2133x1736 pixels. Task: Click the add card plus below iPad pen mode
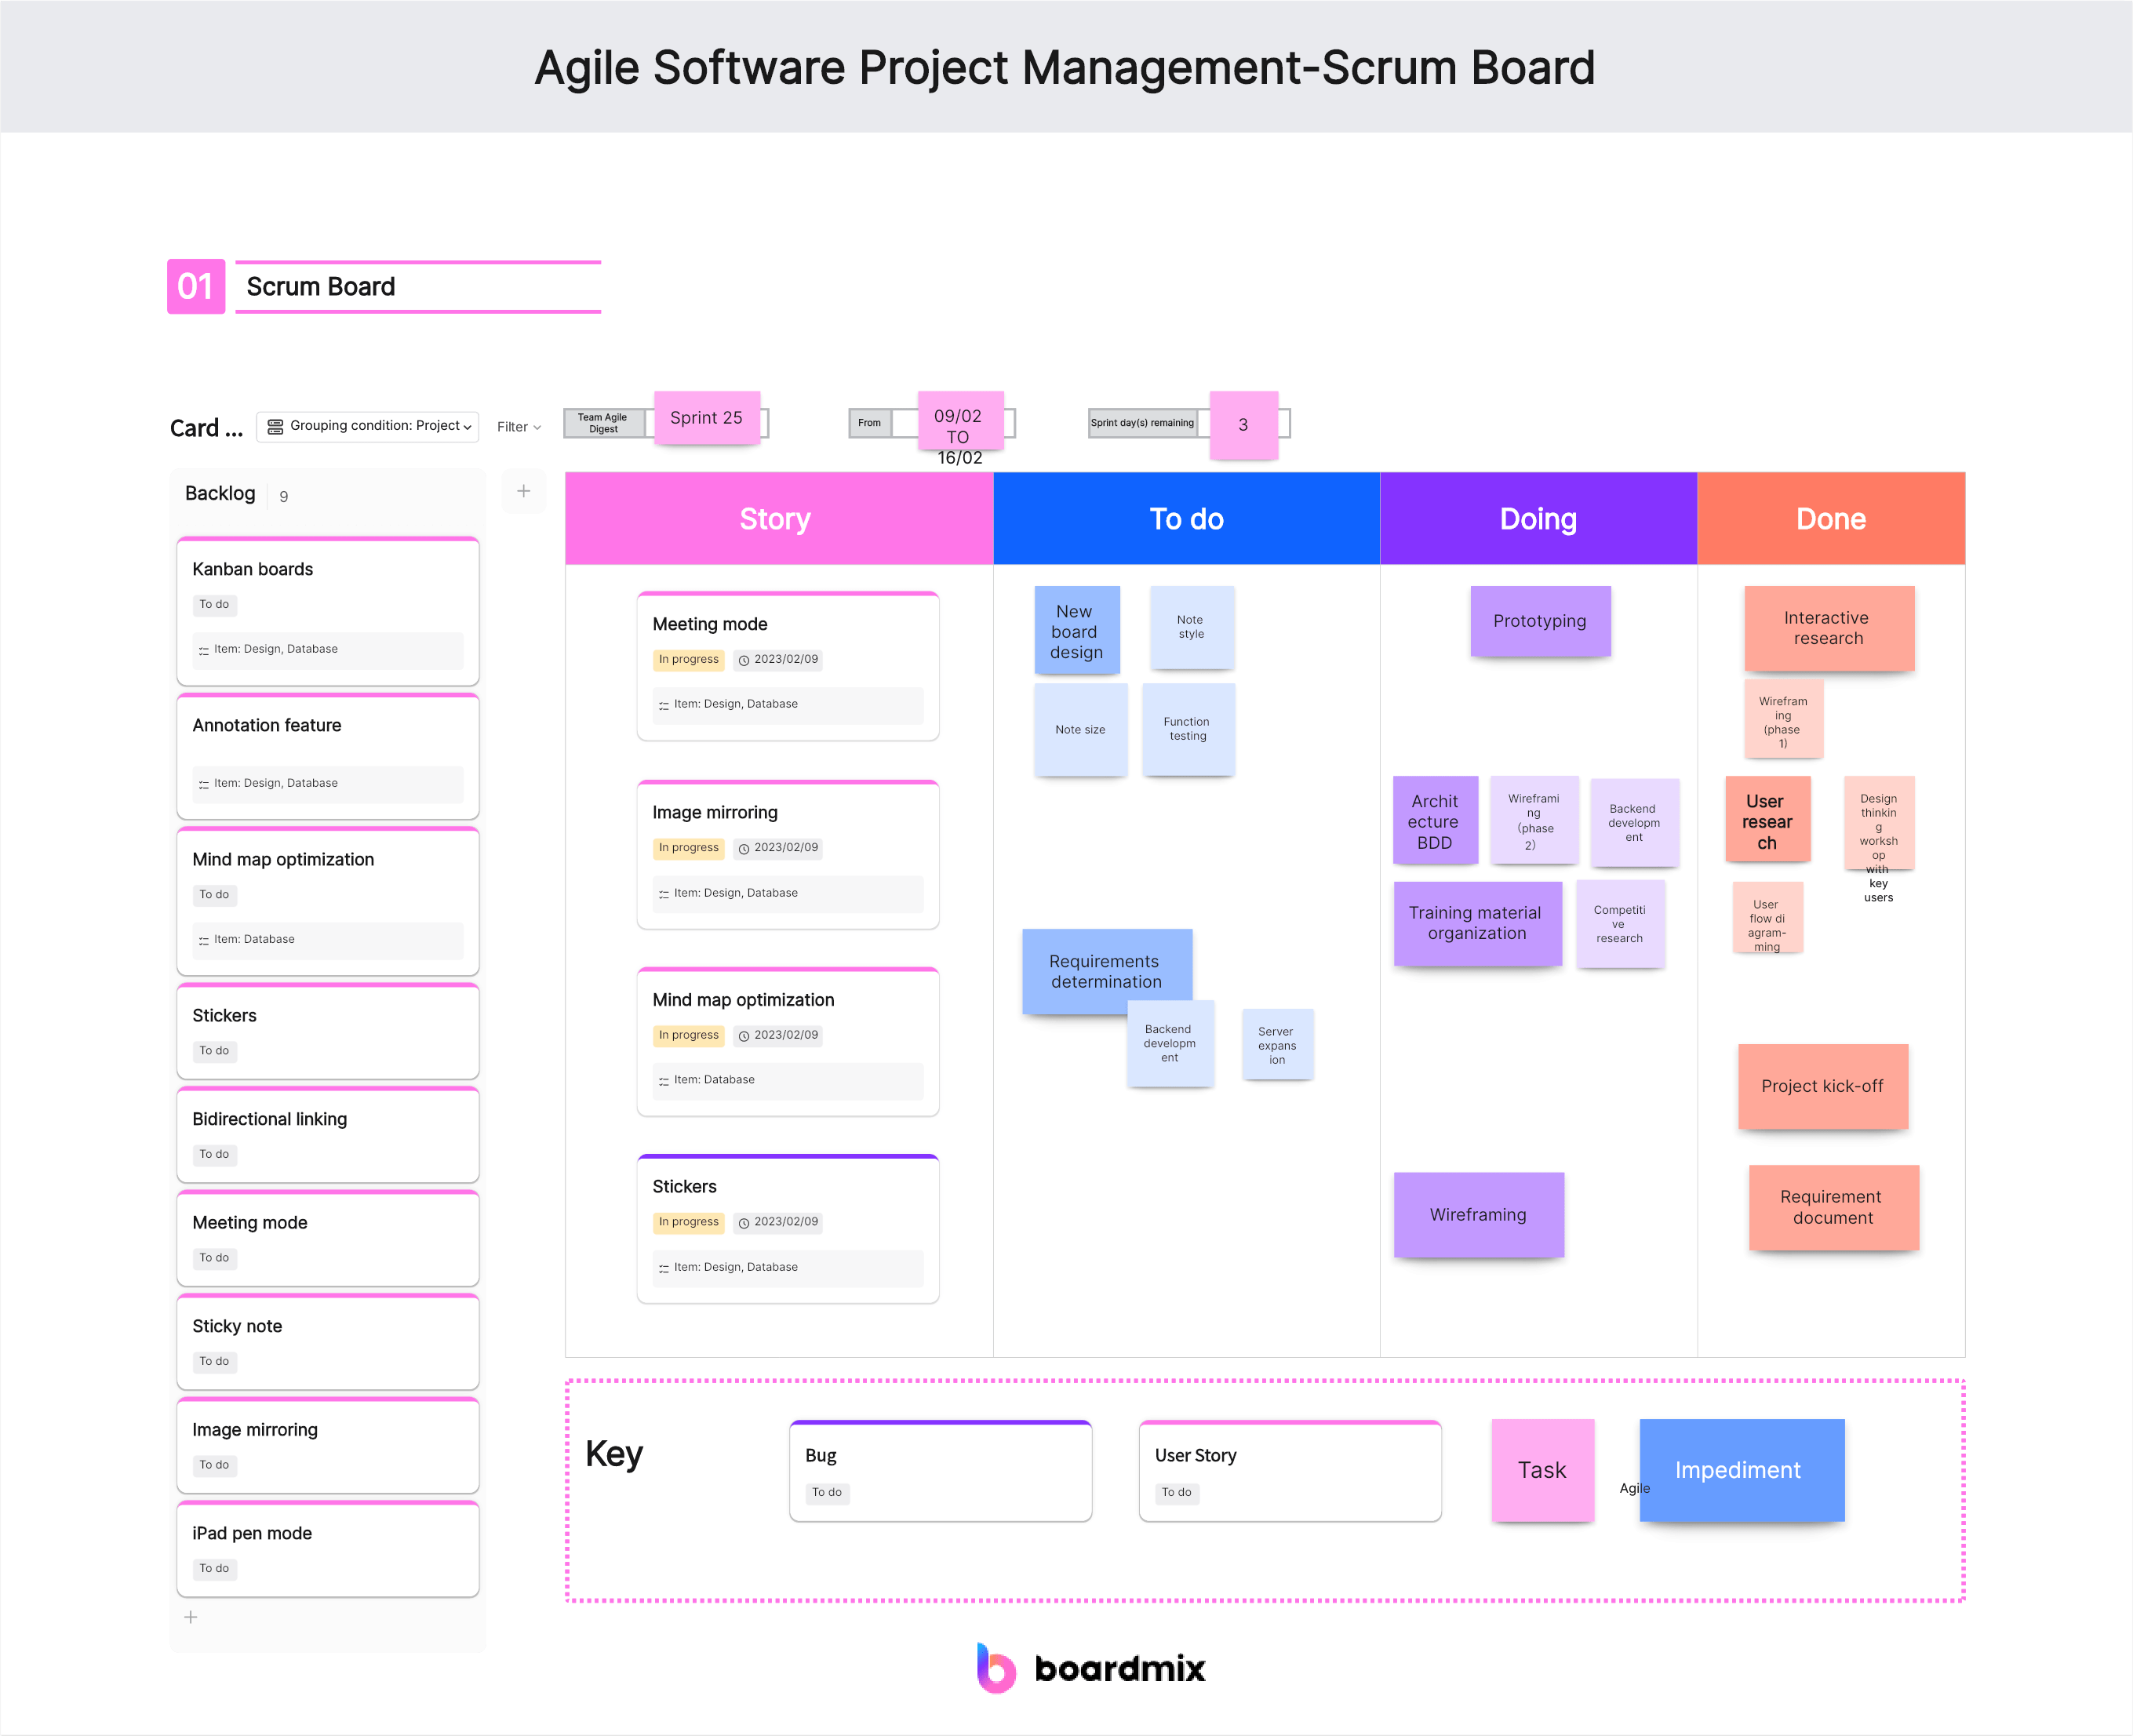[191, 1617]
